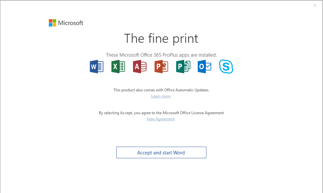The width and height of the screenshot is (323, 193).
Task: Select the blue Outlook envelope icon
Action: [x=204, y=67]
